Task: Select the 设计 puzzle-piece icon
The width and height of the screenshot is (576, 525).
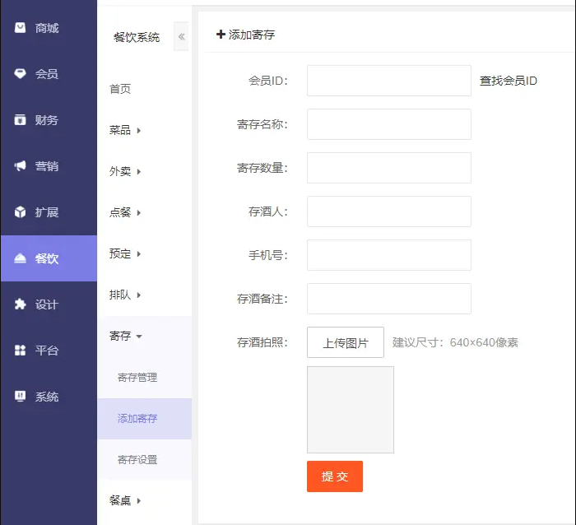Action: point(21,304)
